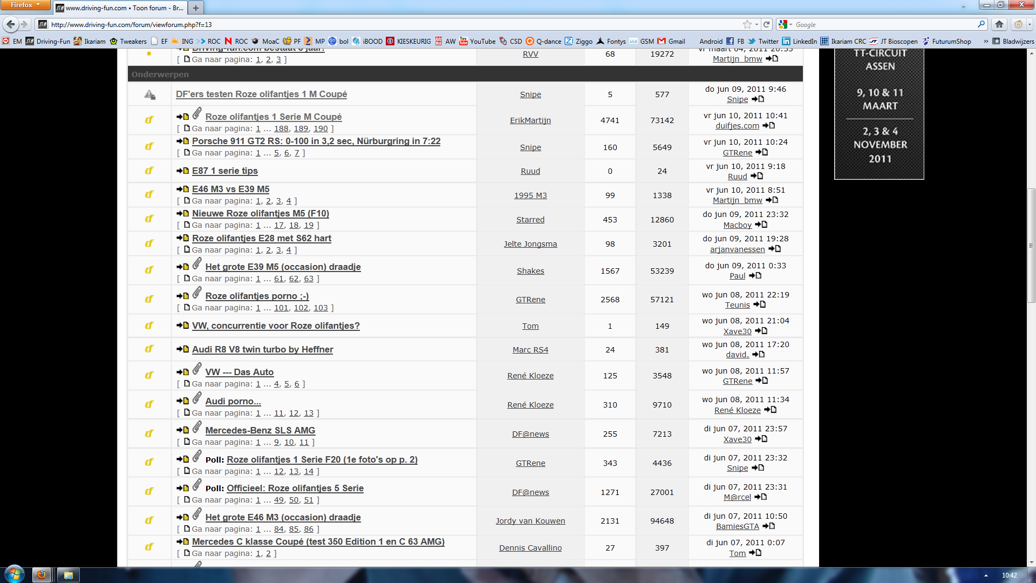Go to newest unread post in E46 M3 vs E39 M5
Viewport: 1036px width, 583px height.
(182, 189)
